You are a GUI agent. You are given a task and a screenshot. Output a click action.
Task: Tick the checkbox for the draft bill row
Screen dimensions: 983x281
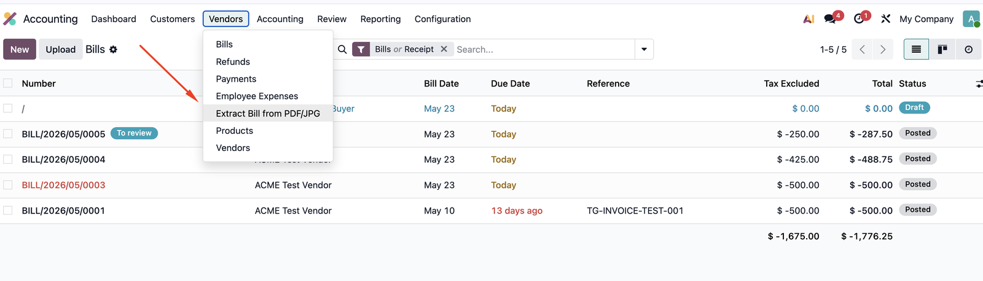tap(8, 109)
